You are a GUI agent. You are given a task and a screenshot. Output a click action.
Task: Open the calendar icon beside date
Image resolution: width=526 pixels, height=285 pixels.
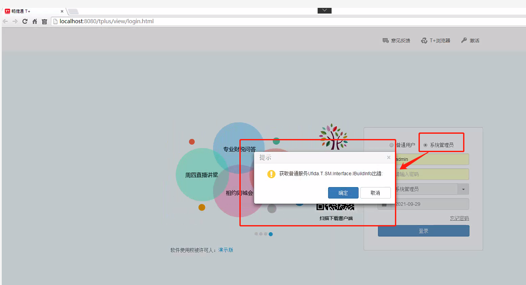[x=384, y=204]
